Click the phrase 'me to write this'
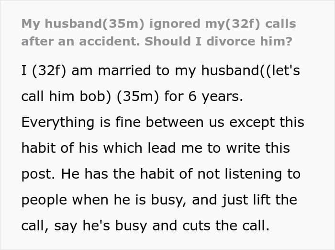335x250 pixels. click(x=235, y=148)
